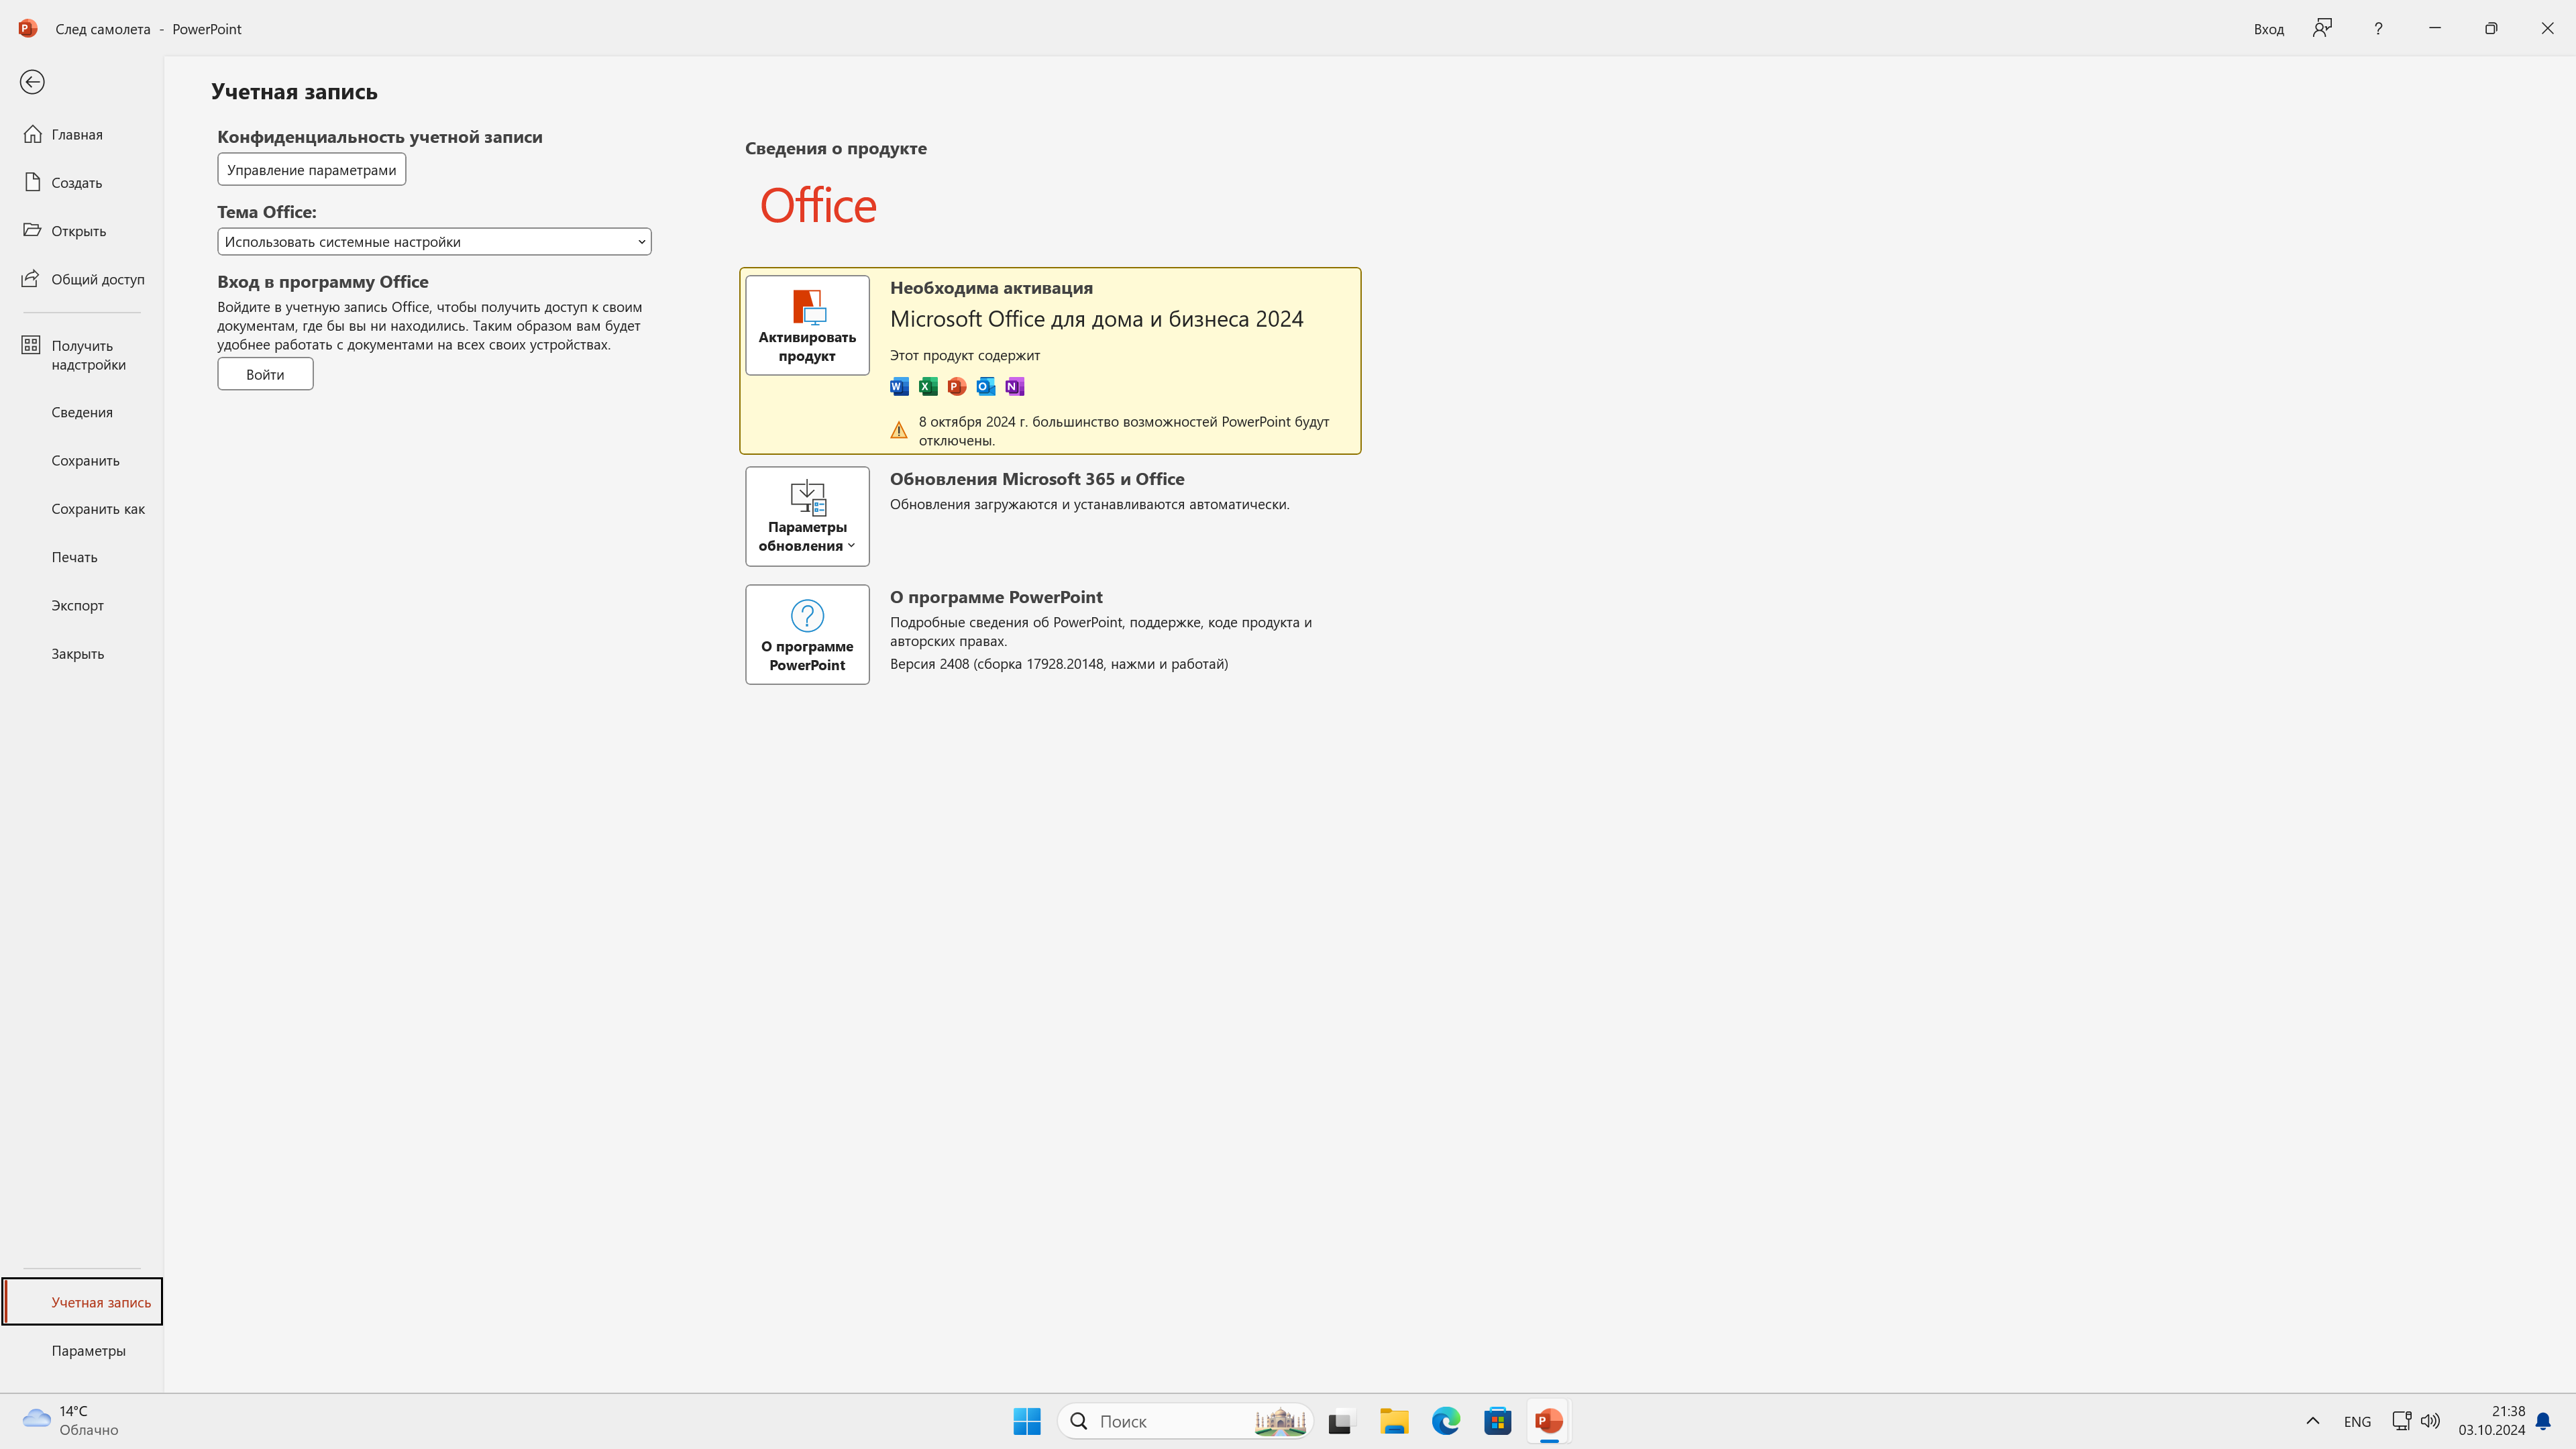
Task: Open Microsoft Store from the taskbar
Action: (x=1498, y=1421)
